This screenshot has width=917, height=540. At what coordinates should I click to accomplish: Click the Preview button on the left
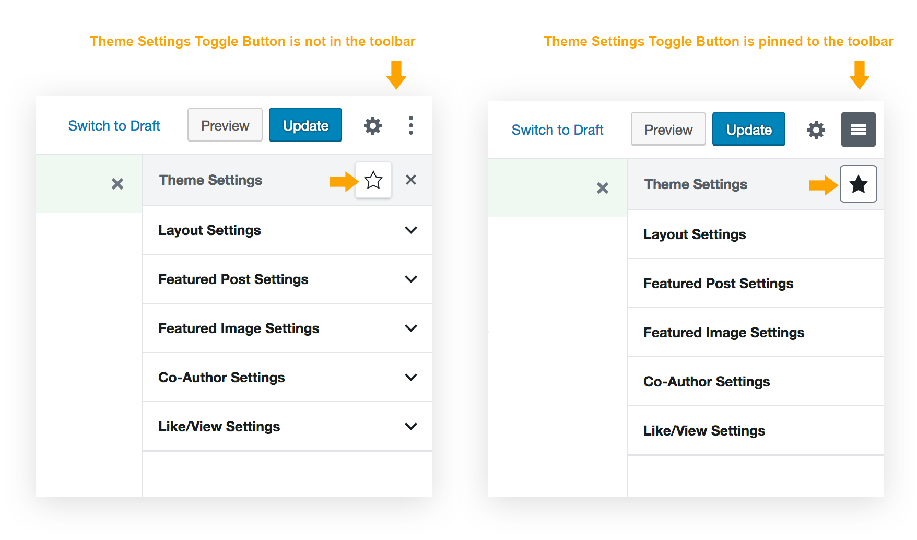click(225, 125)
